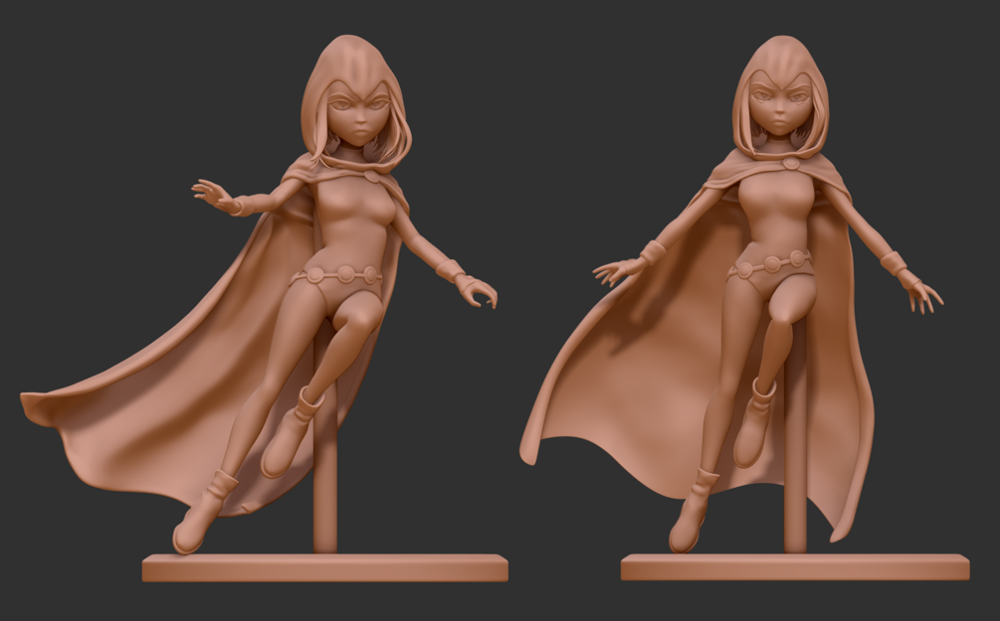This screenshot has height=621, width=1000.
Task: Click the left figure's belt center disc
Action: [345, 274]
